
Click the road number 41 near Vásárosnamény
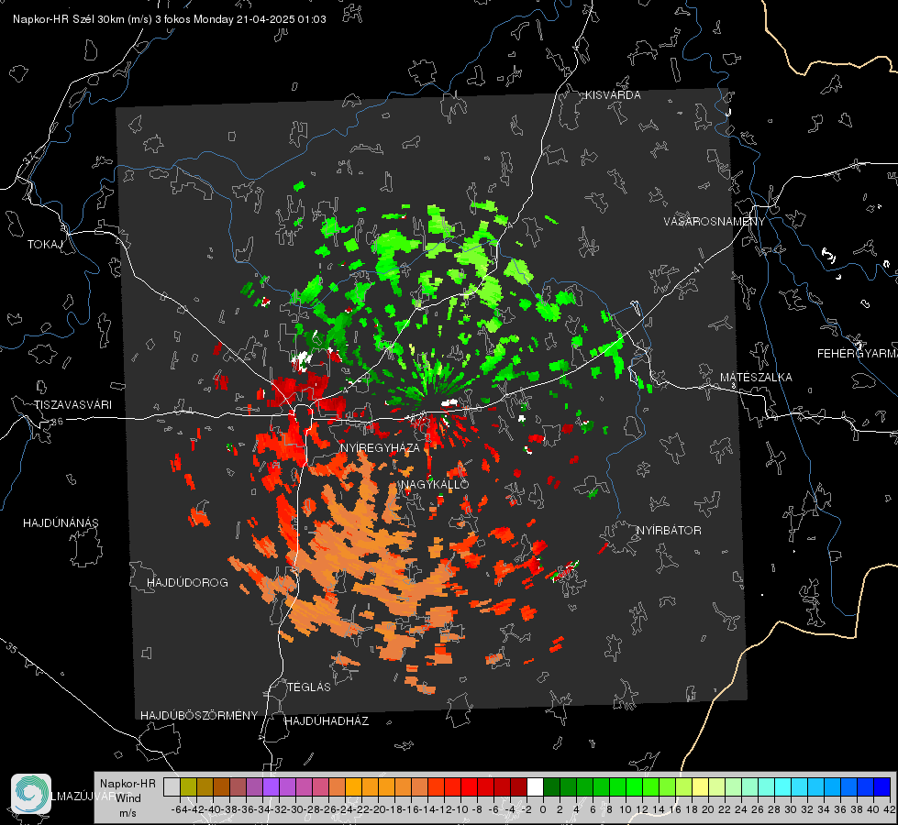(698, 268)
